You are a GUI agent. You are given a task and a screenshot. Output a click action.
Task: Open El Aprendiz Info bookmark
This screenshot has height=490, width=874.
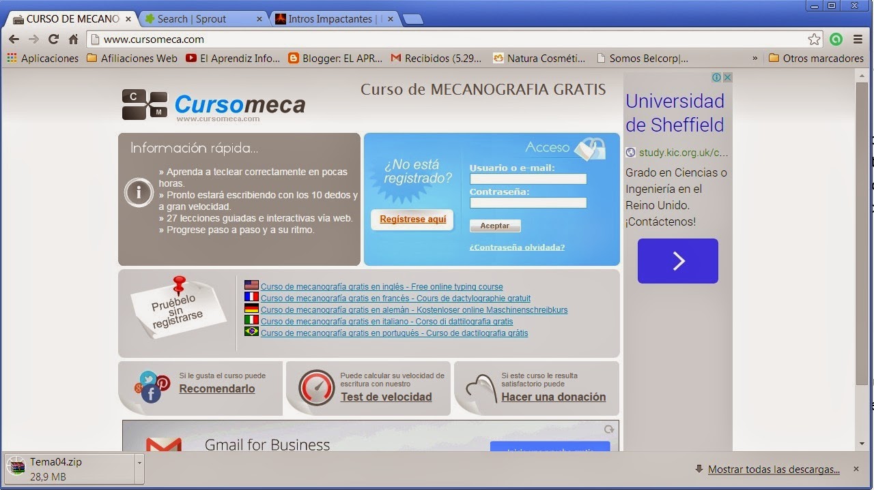coord(233,59)
